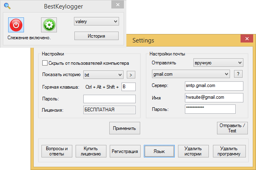The height and width of the screenshot is (170, 256).
Task: Click Удалить программу button
Action: tap(229, 151)
